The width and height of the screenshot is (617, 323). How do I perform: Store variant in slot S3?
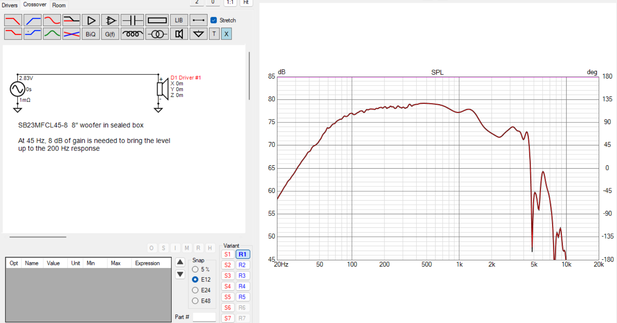[228, 276]
